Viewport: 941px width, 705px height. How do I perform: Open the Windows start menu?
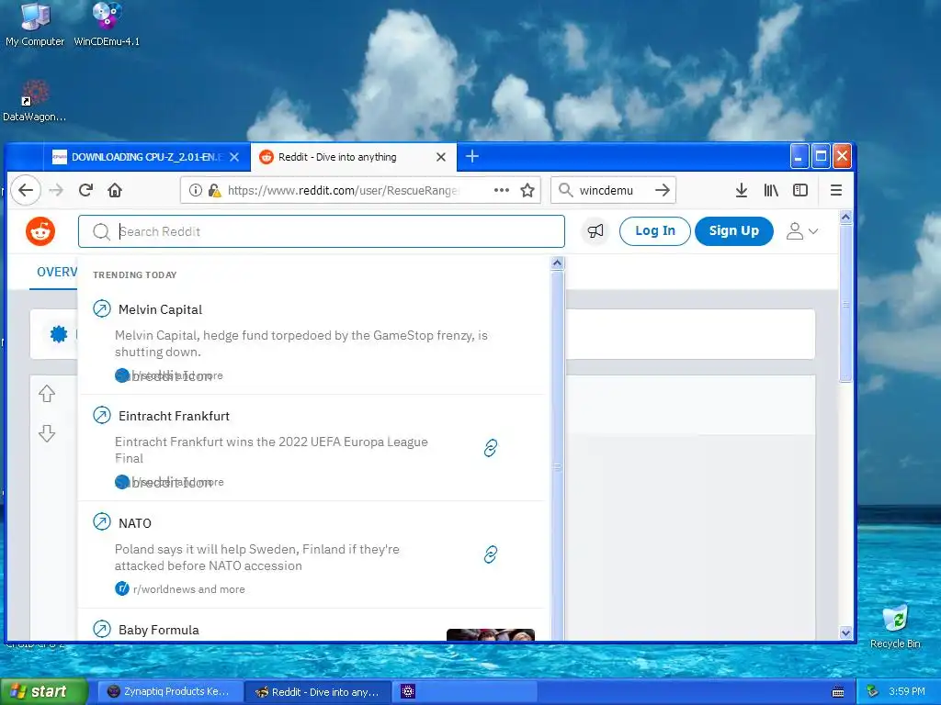click(x=43, y=691)
